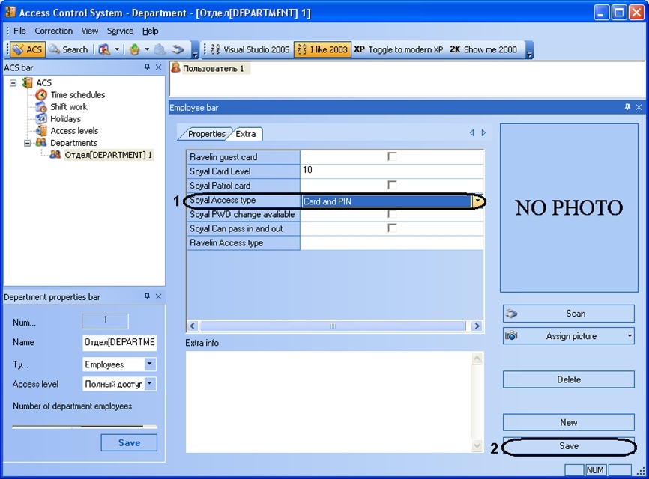Viewport: 649px width, 479px height.
Task: Switch to the Extra tab
Action: 246,134
